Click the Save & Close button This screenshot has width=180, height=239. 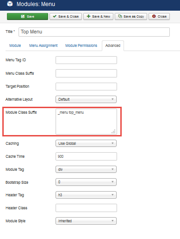pos(66,16)
